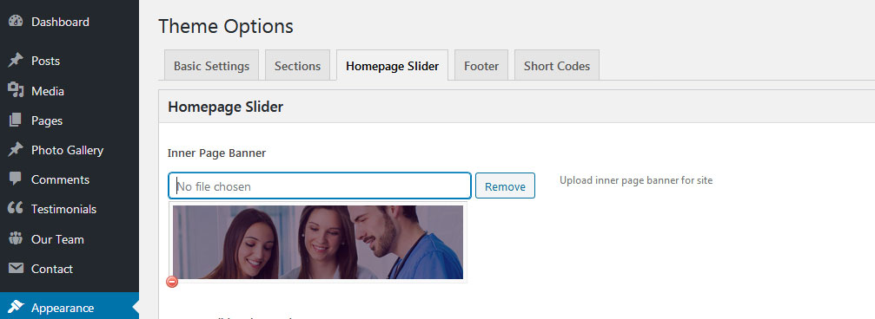Viewport: 875px width, 319px height.
Task: Delete banner image with red minus icon
Action: [172, 282]
